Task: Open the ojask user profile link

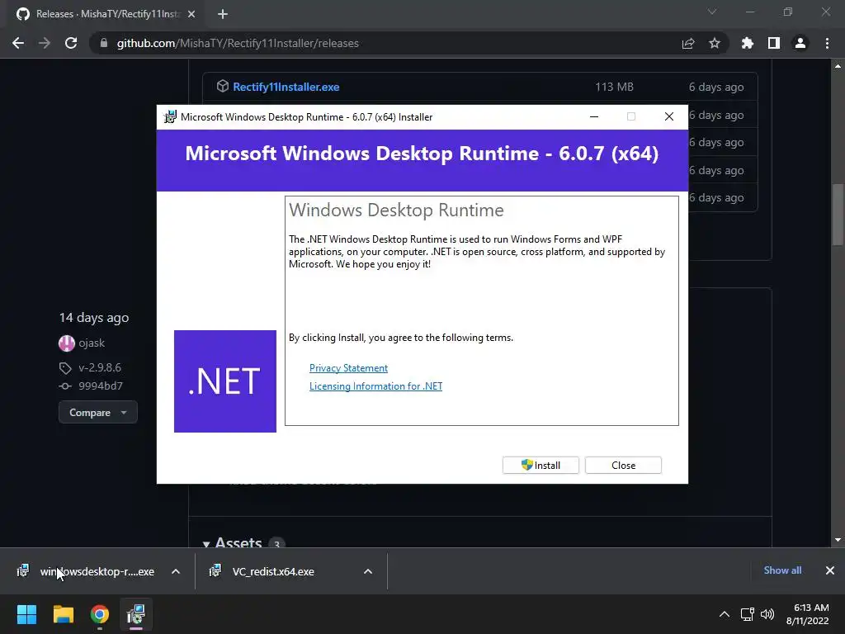Action: (x=92, y=343)
